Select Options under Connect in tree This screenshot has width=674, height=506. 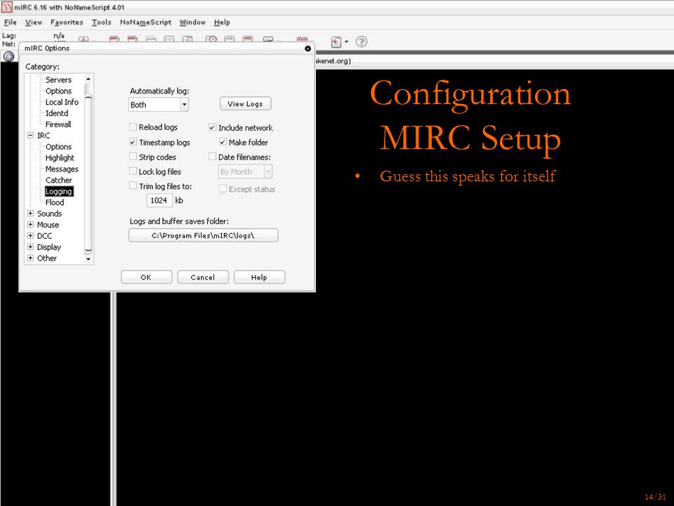tap(58, 91)
